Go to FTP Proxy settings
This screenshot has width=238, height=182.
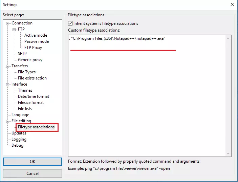click(33, 48)
